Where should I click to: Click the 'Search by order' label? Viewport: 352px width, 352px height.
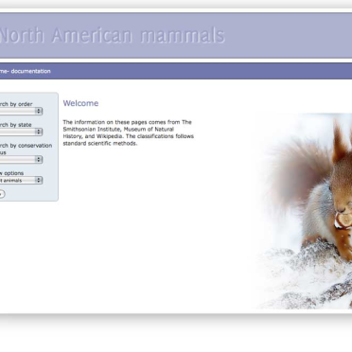pyautogui.click(x=16, y=104)
